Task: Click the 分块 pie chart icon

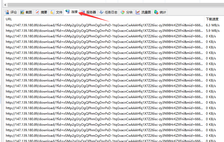Action: pyautogui.click(x=123, y=12)
